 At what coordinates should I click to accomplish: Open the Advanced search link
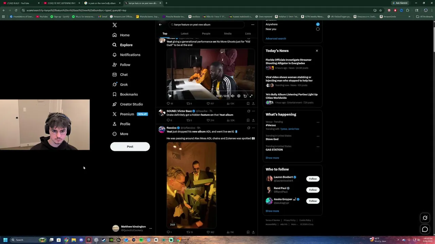276,39
